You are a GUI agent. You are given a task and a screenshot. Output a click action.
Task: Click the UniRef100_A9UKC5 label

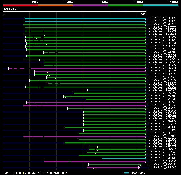[x=162, y=109]
